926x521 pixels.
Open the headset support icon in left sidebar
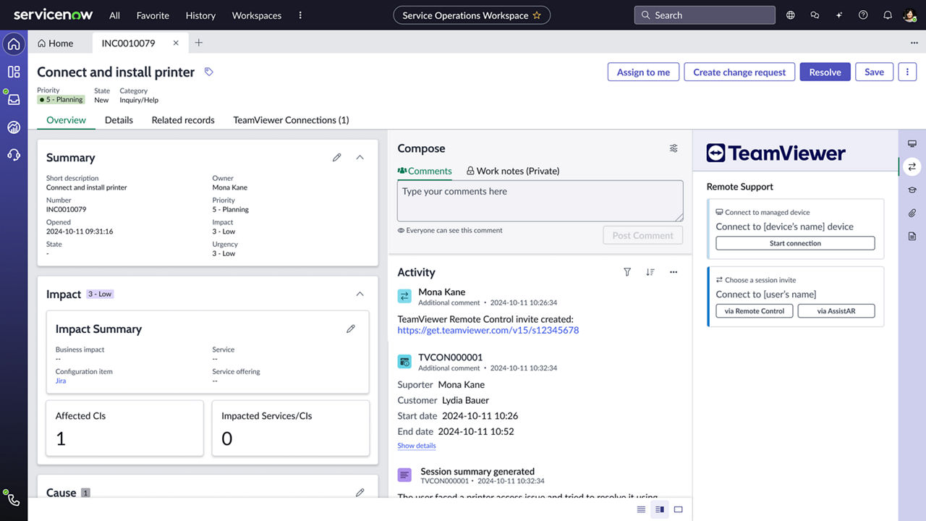point(14,154)
